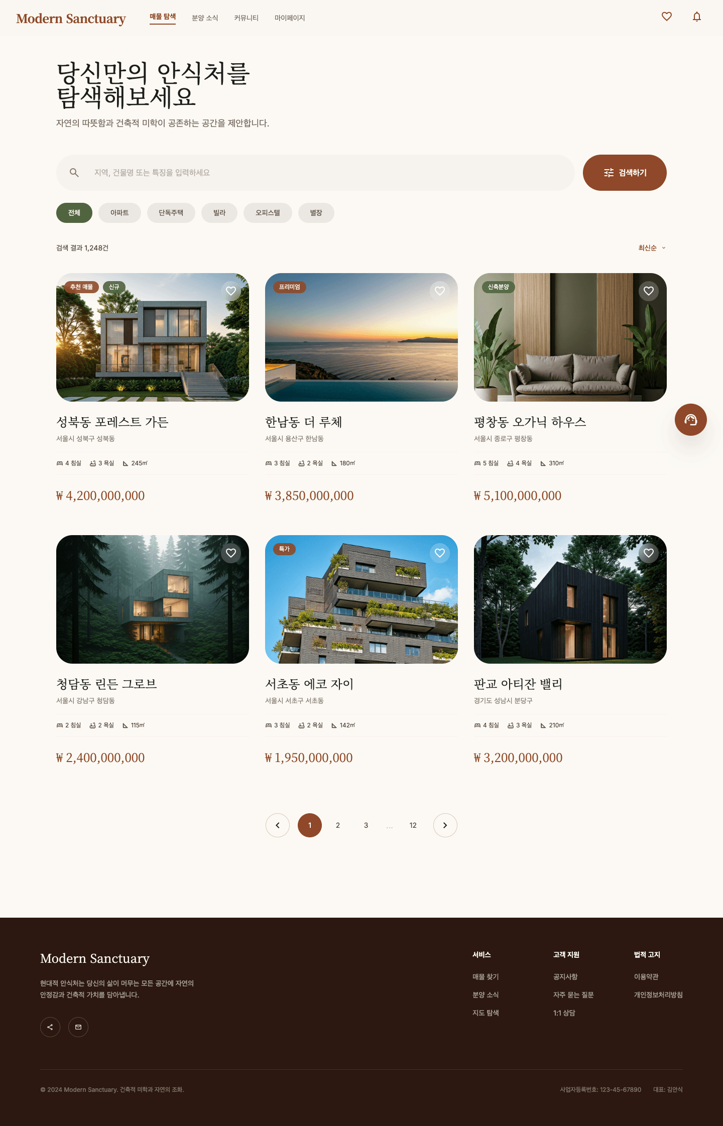Screen dimensions: 723x1126
Task: Select the 아파트 filter chip
Action: 119,213
